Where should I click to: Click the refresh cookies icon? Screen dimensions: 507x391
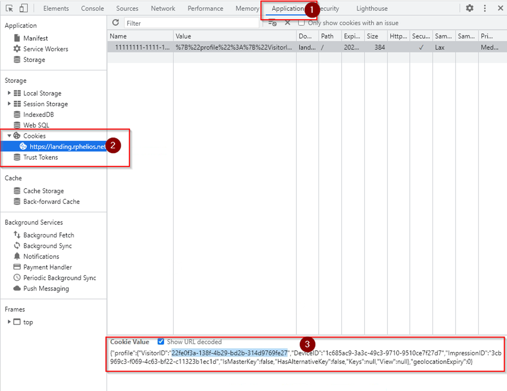click(x=116, y=23)
